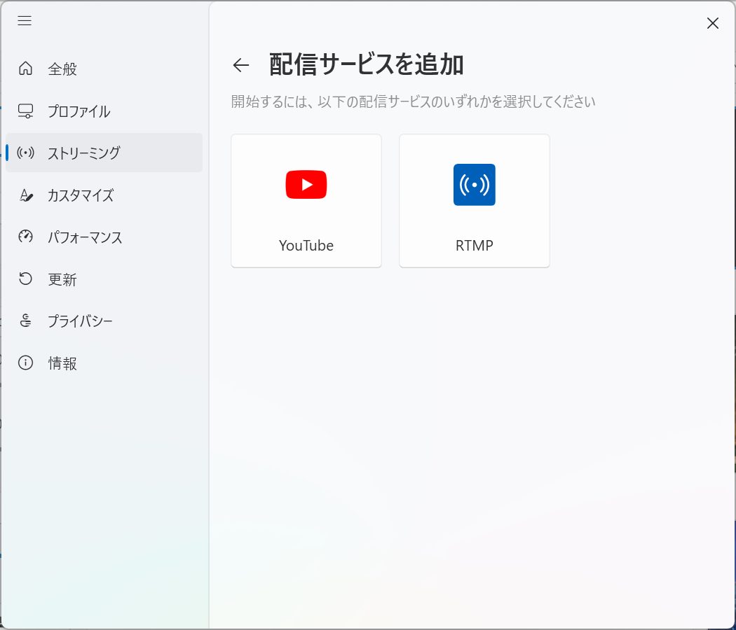This screenshot has height=630, width=736.
Task: Open the 情報 page
Action: 104,363
